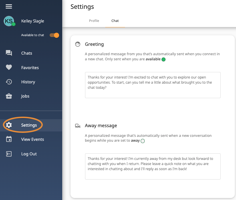Screen dimensions: 236x200
Task: Go to Favorites in sidebar
Action: tap(30, 68)
